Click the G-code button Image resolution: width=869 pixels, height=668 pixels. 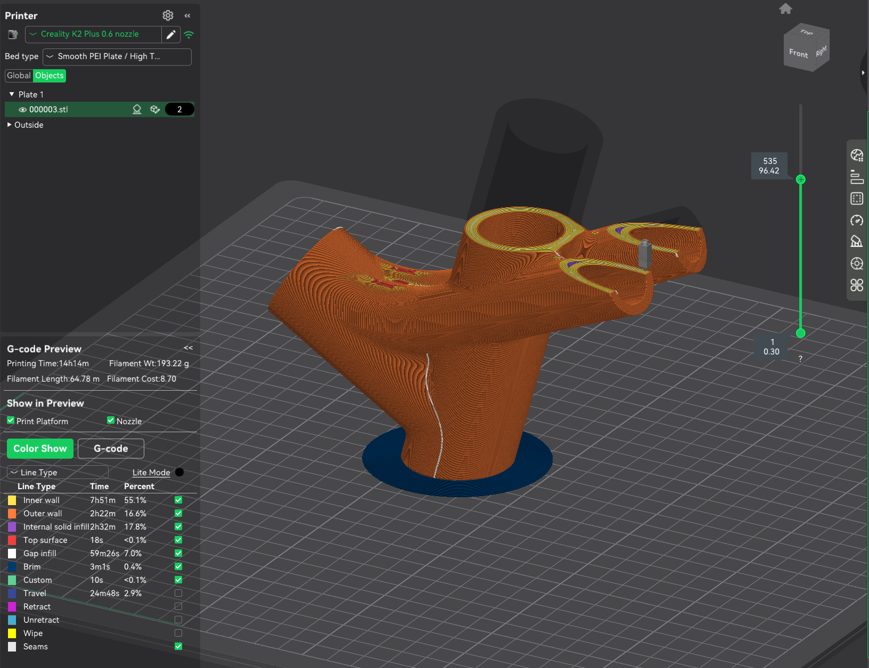click(x=110, y=448)
